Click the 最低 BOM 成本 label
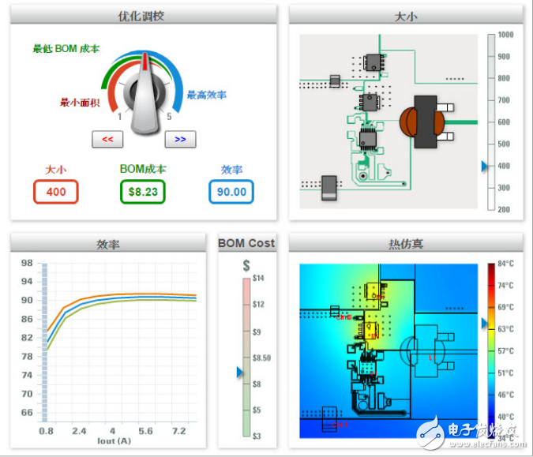 click(66, 49)
